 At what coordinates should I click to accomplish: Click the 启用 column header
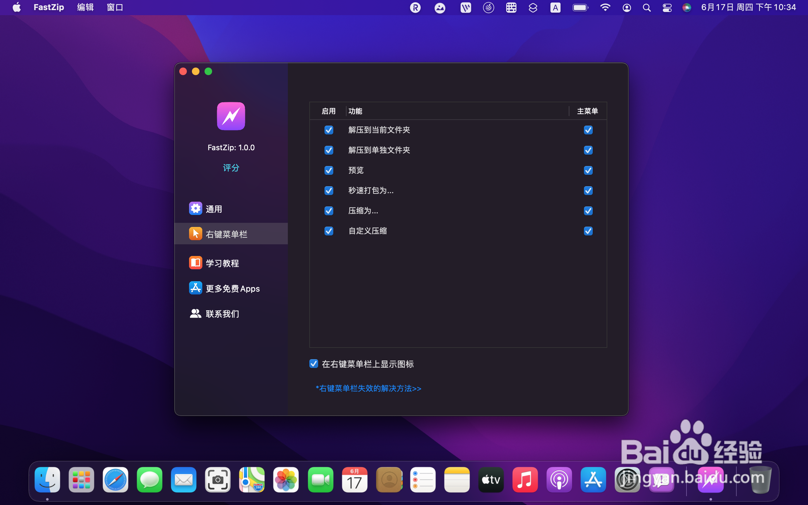coord(329,111)
